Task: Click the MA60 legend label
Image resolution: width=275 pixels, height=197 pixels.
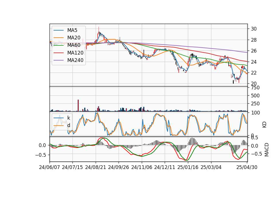Action: [74, 45]
